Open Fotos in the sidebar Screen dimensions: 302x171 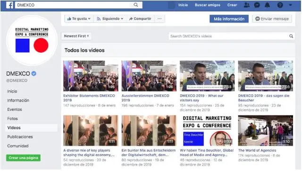(12, 118)
